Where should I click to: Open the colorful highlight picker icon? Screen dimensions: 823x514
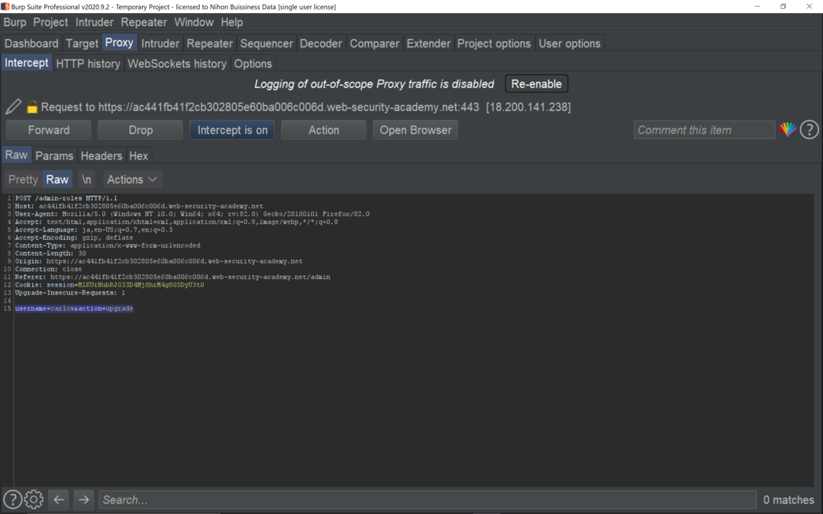click(787, 130)
